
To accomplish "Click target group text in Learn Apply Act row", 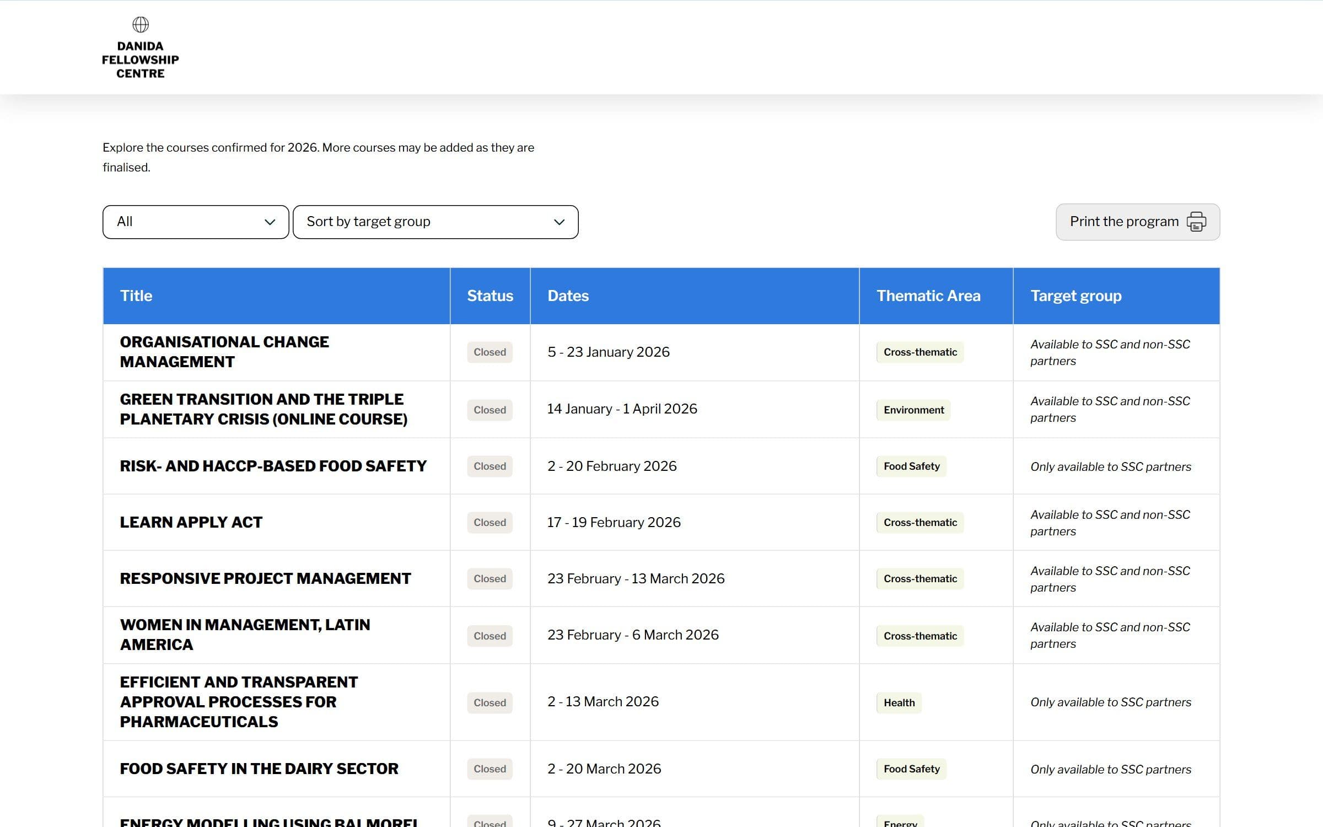I will [x=1110, y=523].
